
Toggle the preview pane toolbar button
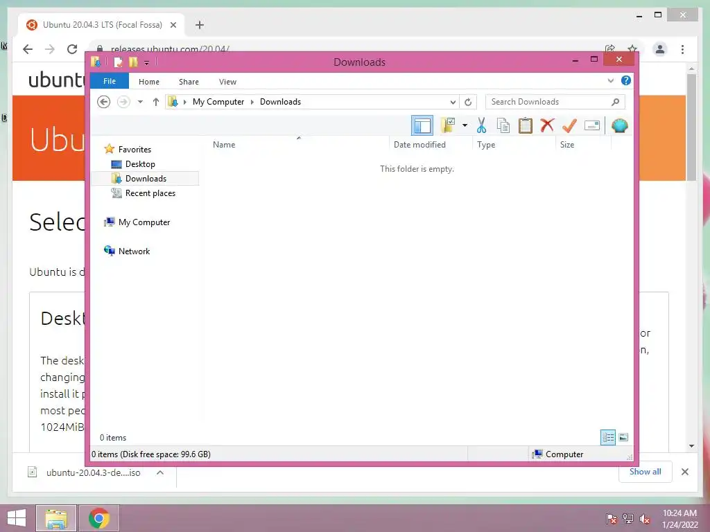[x=422, y=126]
